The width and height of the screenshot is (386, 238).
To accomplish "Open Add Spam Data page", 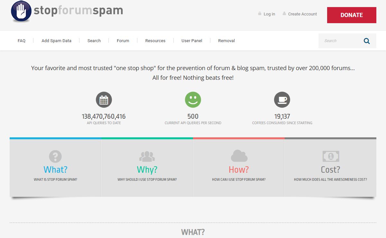I will pos(57,41).
